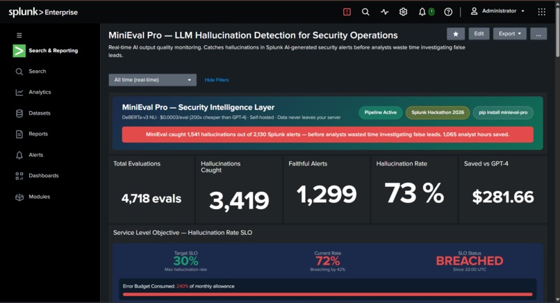Click the Datasets database icon
The width and height of the screenshot is (560, 303).
point(19,113)
